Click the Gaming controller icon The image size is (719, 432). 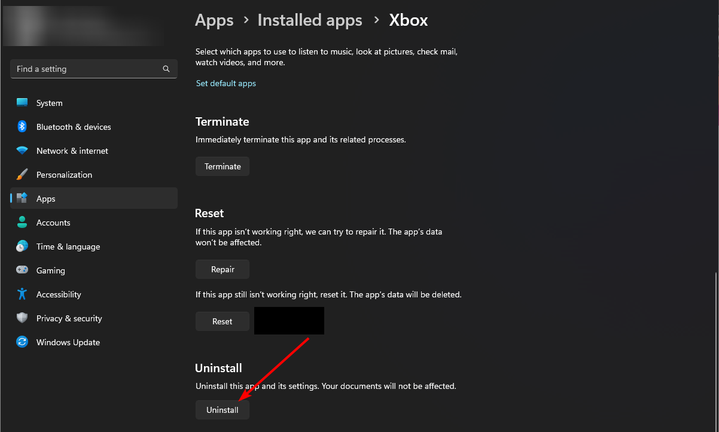[22, 270]
